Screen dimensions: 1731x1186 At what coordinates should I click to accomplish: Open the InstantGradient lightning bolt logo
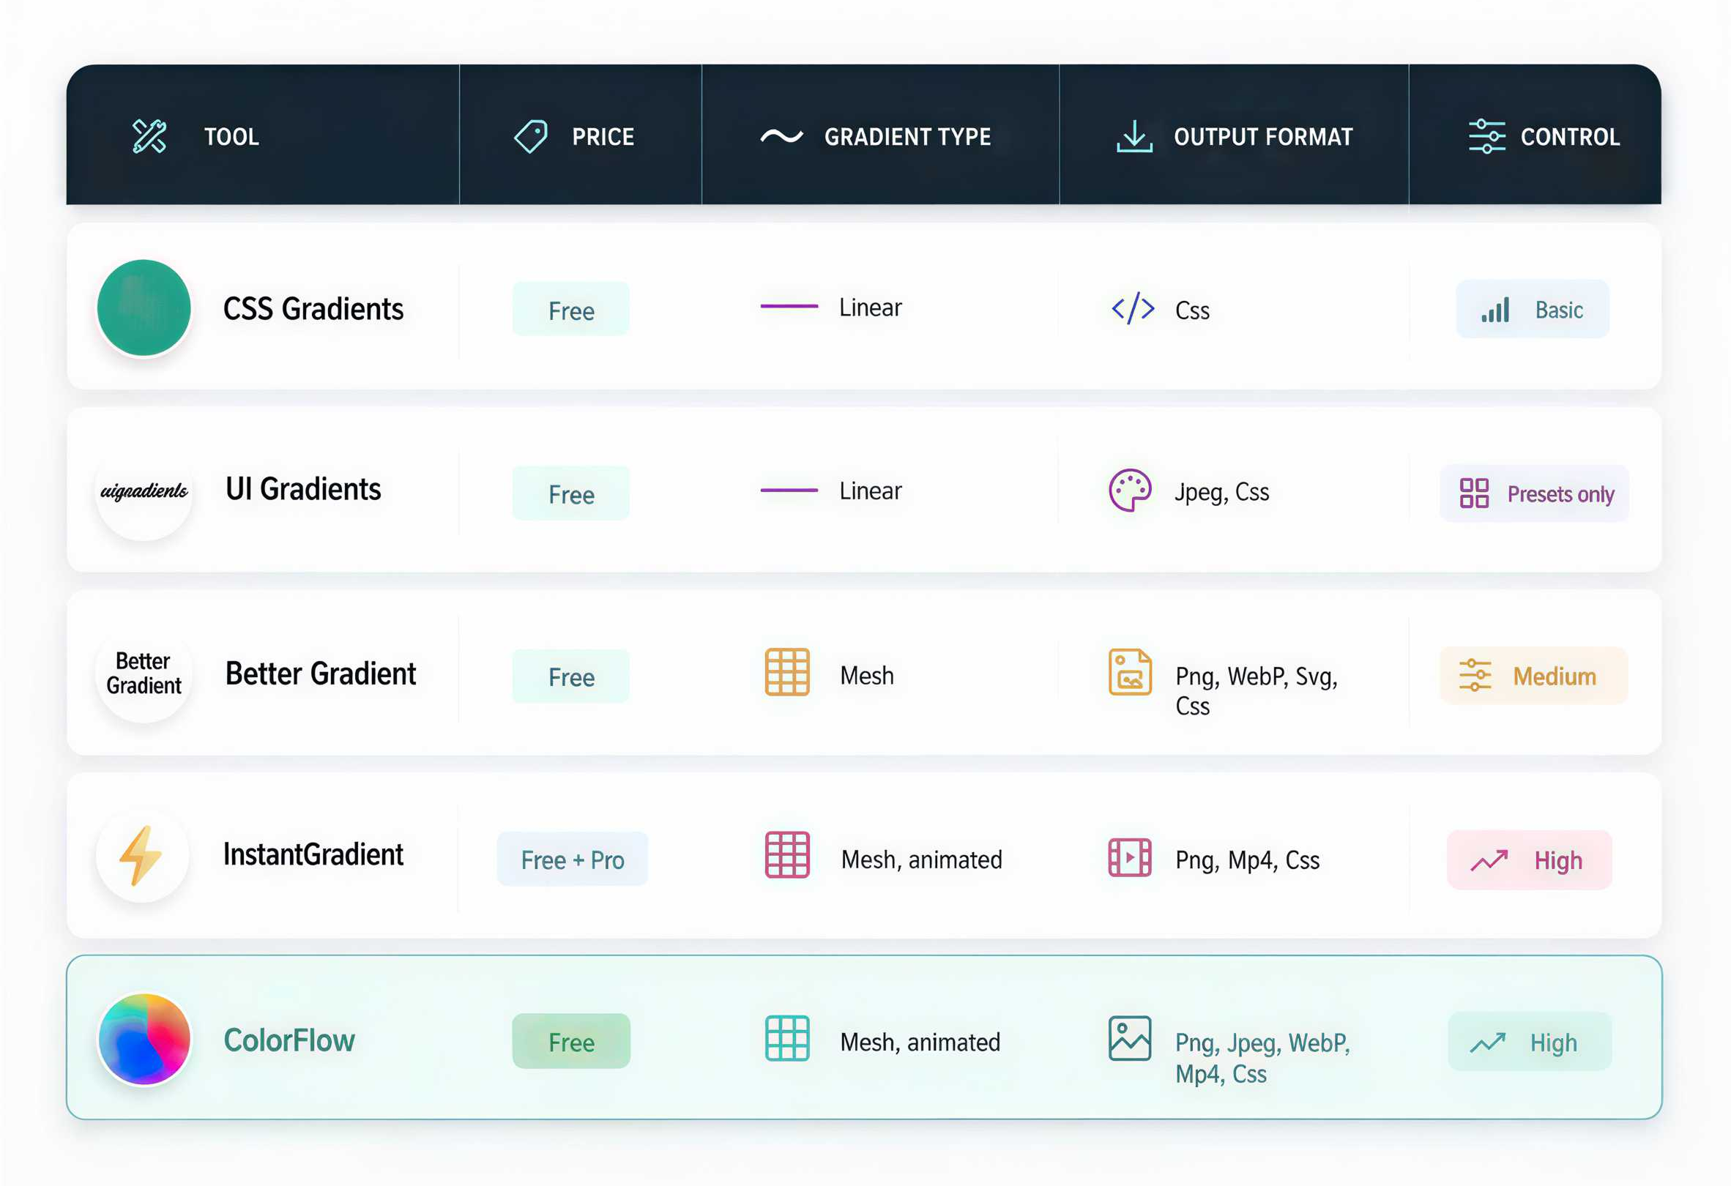click(142, 855)
